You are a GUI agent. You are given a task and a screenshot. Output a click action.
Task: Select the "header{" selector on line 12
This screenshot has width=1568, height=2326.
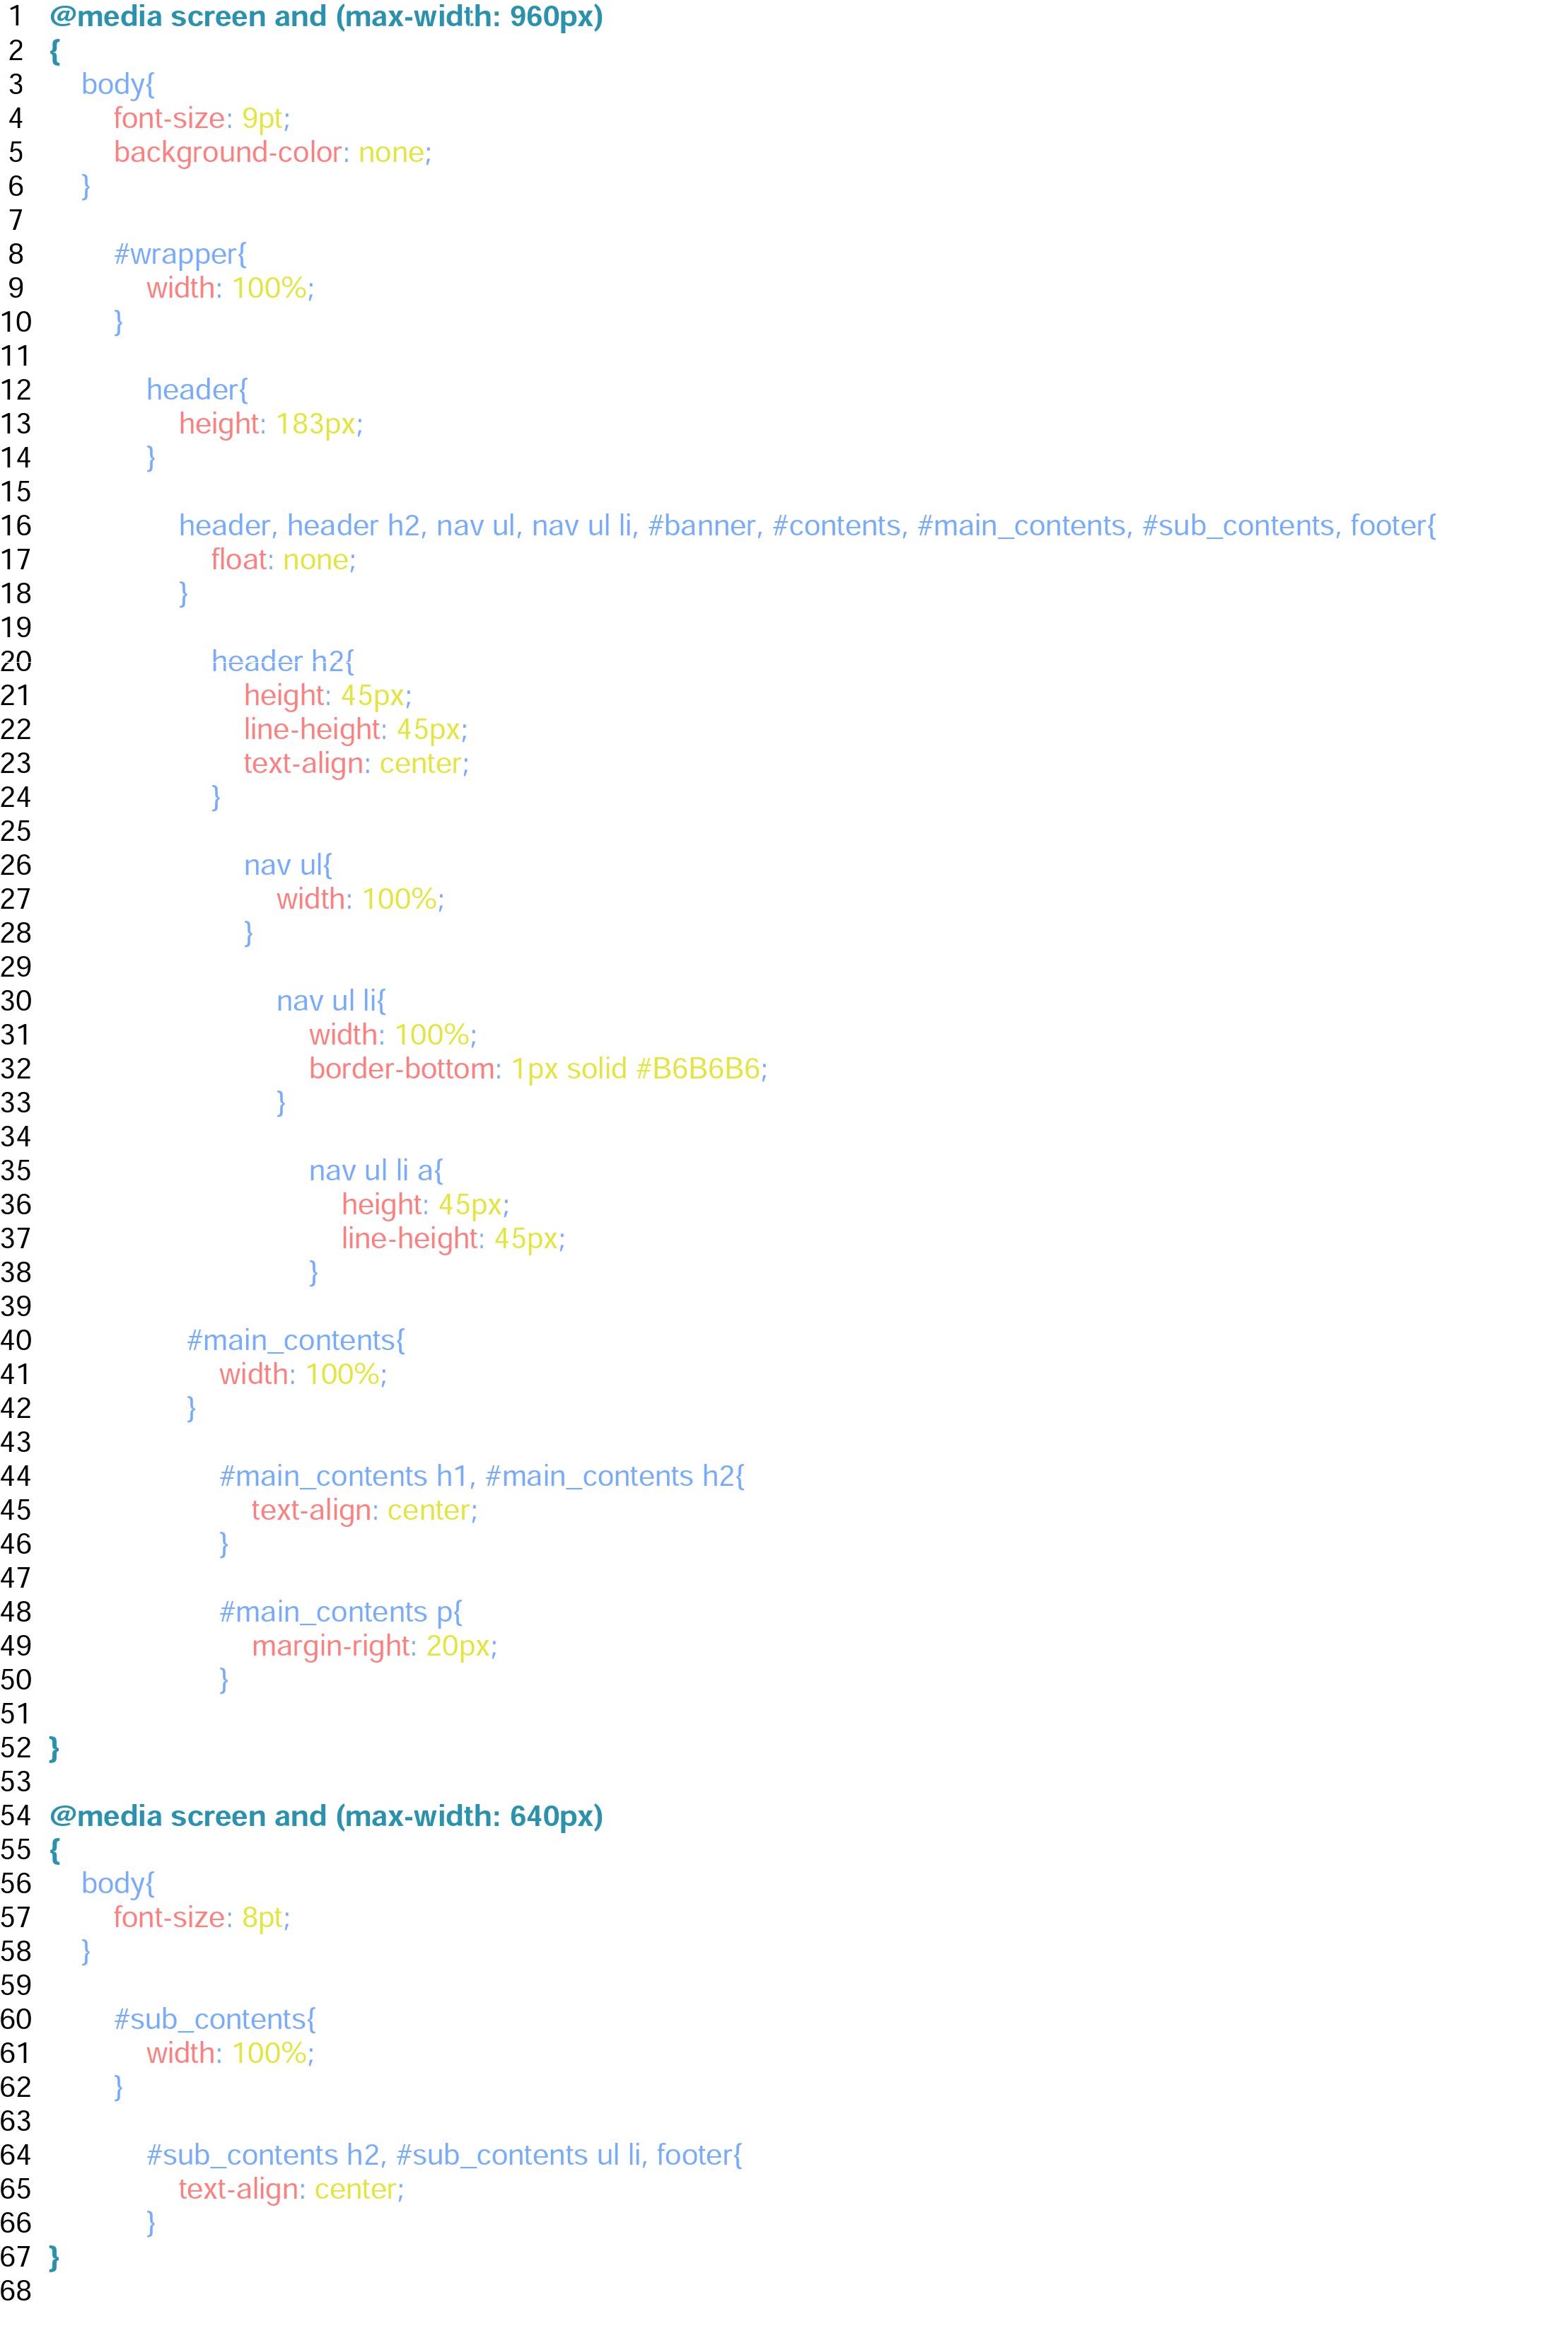click(197, 390)
